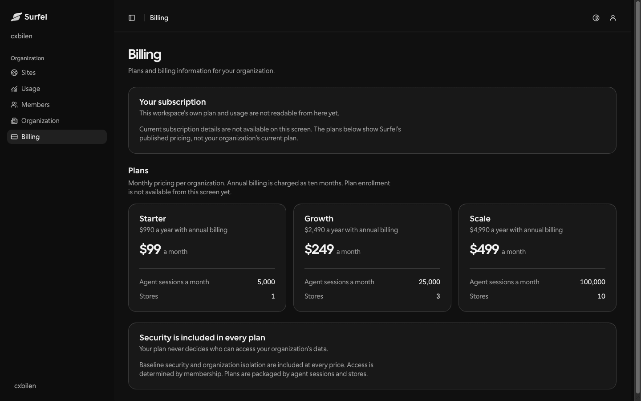Open the Sites page
Image resolution: width=641 pixels, height=401 pixels.
(x=57, y=73)
